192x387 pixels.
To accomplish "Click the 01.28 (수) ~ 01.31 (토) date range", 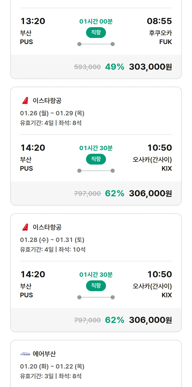I will point(52,240).
